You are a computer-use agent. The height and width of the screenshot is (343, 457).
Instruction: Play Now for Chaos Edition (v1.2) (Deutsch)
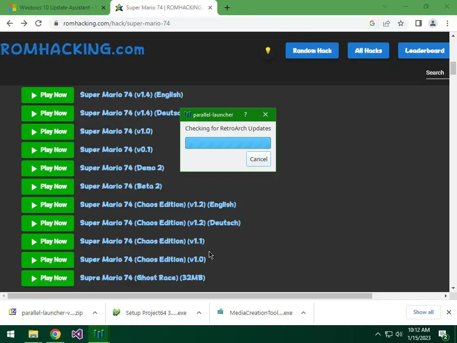tap(48, 223)
